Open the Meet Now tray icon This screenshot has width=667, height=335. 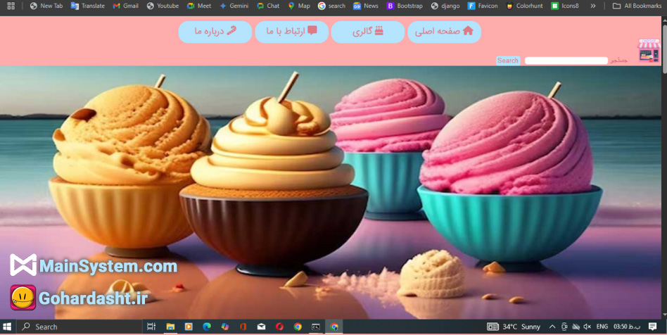(564, 327)
